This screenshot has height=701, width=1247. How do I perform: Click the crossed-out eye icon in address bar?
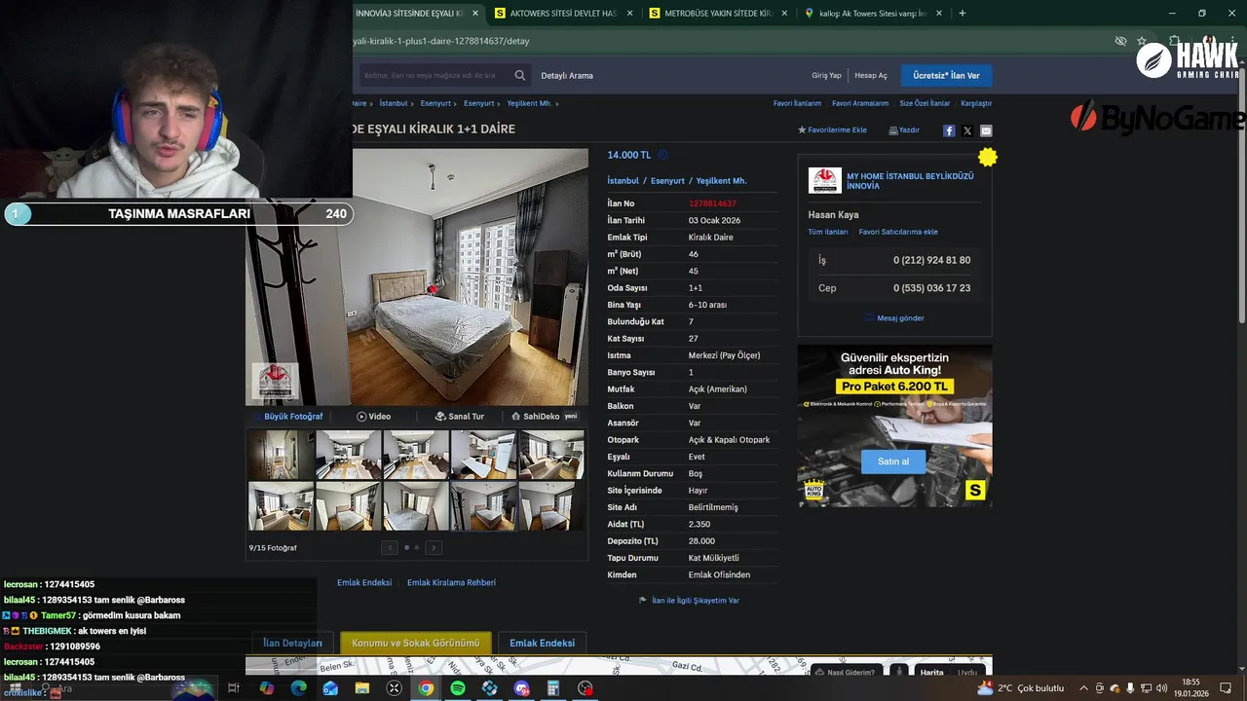[1120, 41]
